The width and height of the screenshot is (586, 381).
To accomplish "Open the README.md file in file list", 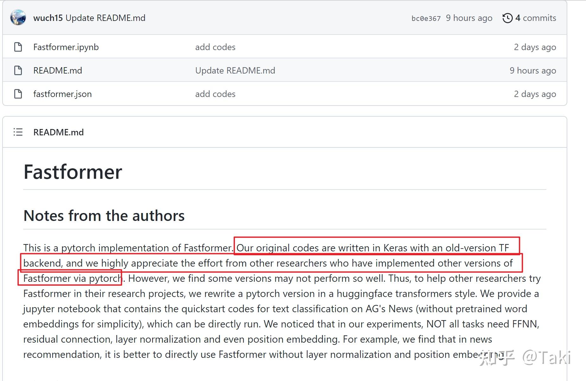I will (x=58, y=71).
